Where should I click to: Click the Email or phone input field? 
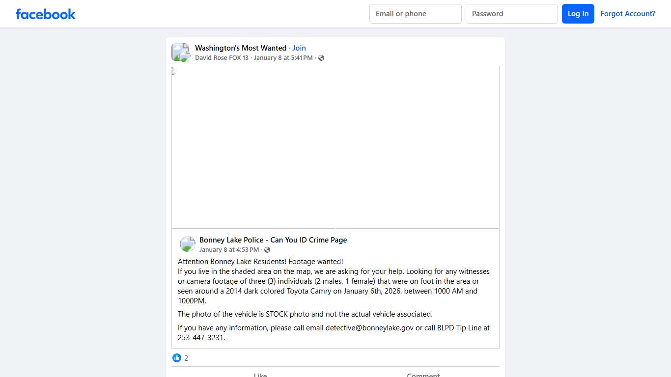tap(415, 14)
